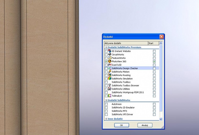
Task: Enable the CircuitWorks active checkbox
Action: pos(106,55)
